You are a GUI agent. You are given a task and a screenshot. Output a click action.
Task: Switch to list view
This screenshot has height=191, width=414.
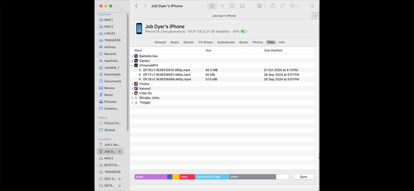tap(222, 6)
